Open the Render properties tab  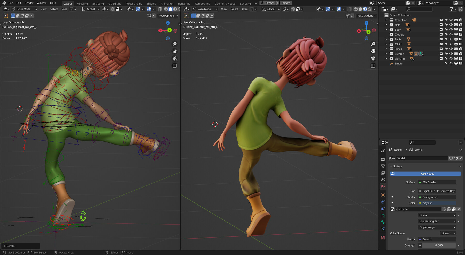tap(383, 159)
